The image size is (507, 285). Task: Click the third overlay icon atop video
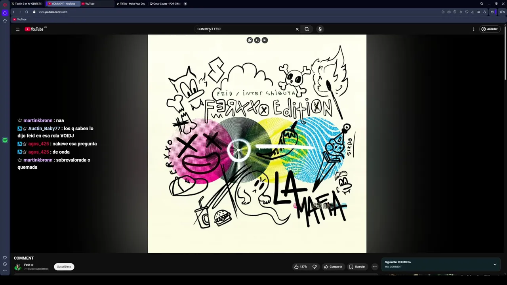(x=265, y=40)
